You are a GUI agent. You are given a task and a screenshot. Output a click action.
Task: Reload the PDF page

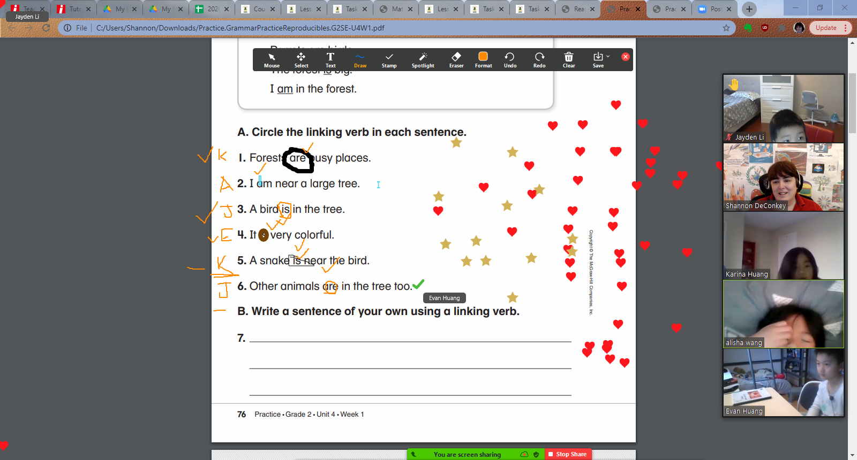click(x=46, y=28)
